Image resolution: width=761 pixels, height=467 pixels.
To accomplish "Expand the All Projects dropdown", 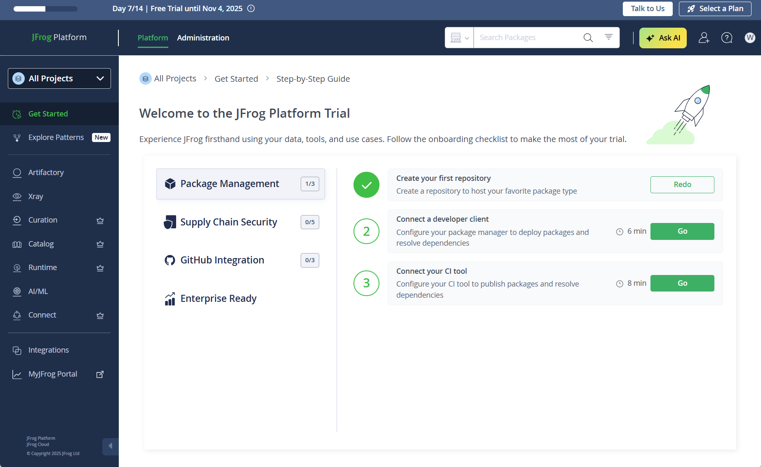I will point(59,78).
